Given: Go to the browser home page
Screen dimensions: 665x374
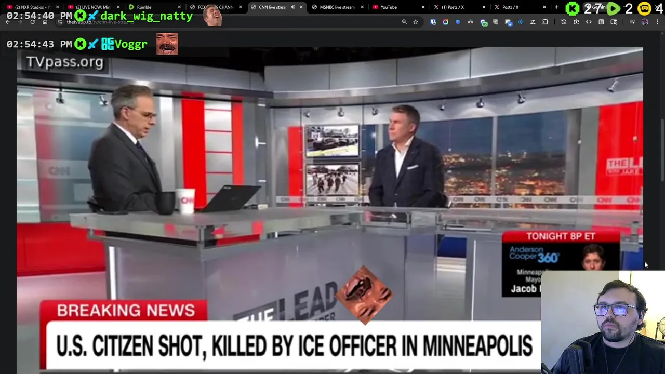Looking at the screenshot, I should (45, 22).
